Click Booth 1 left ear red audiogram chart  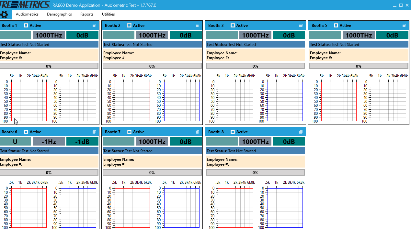click(x=29, y=102)
